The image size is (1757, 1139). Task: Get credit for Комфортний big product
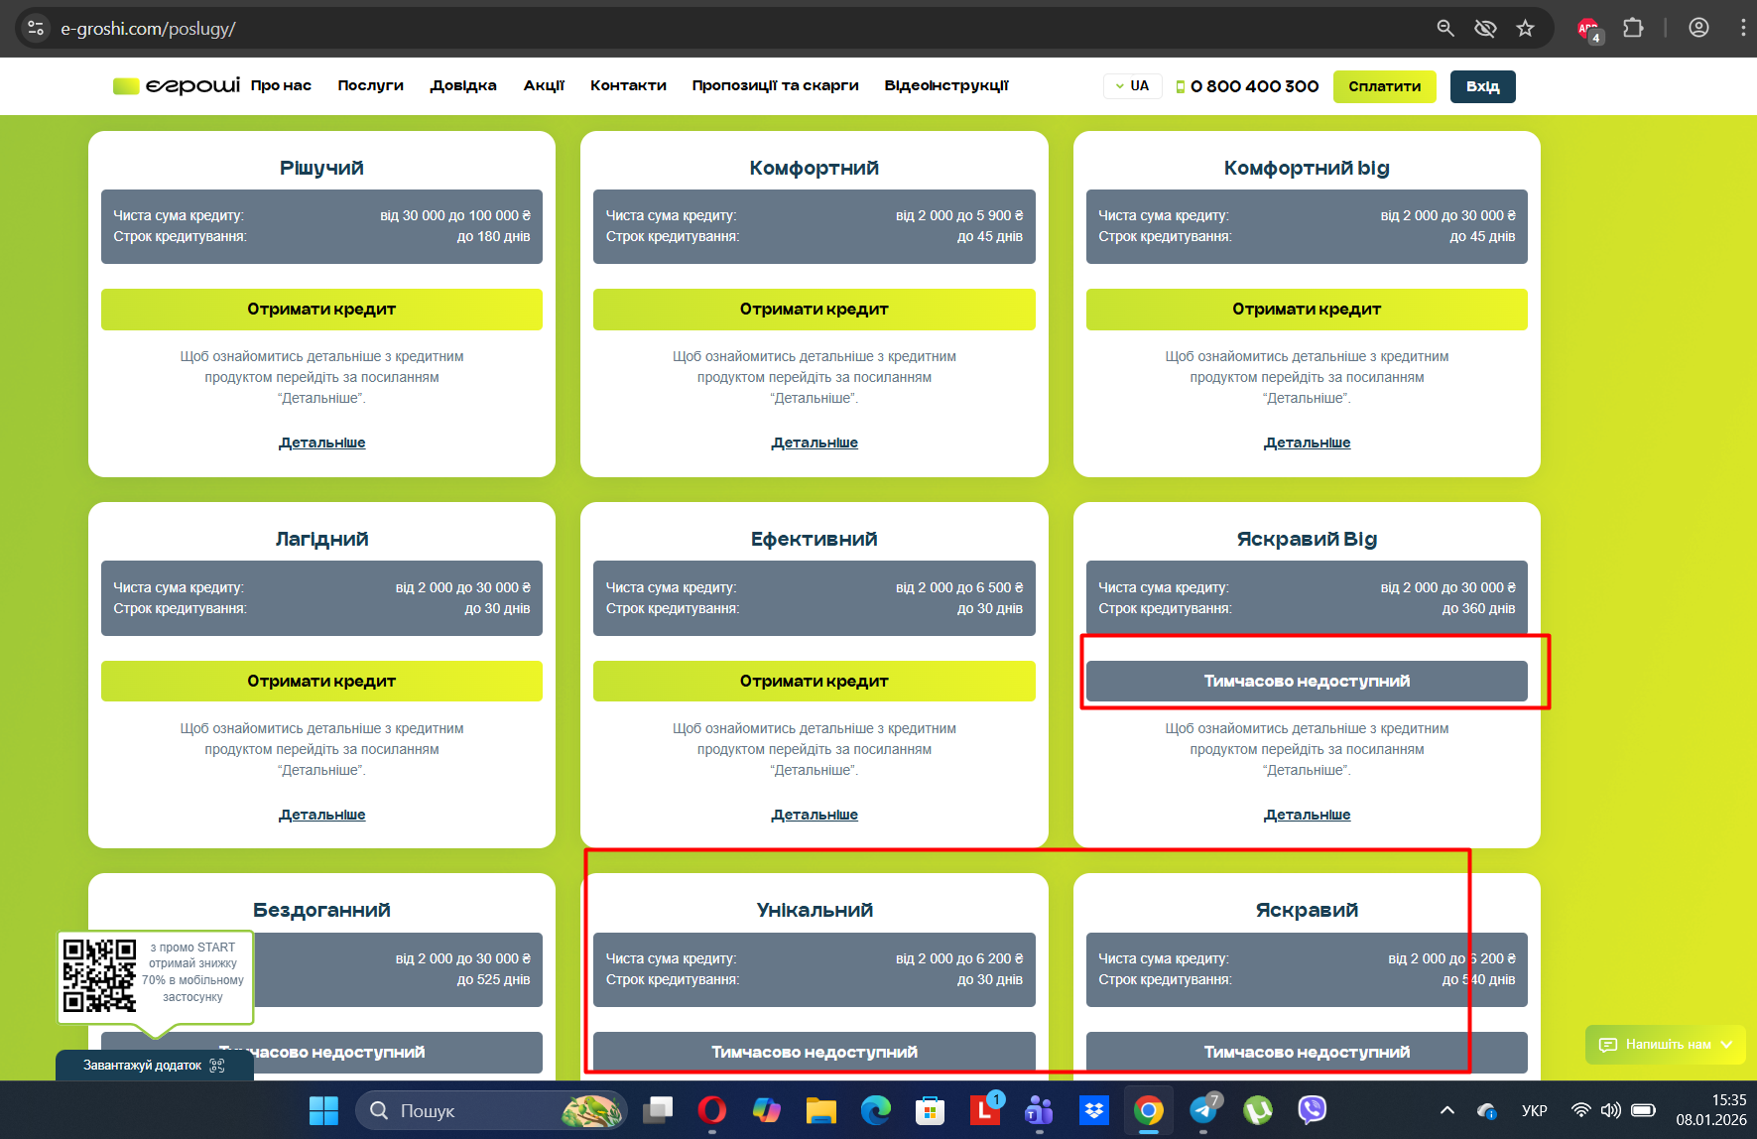1307,310
